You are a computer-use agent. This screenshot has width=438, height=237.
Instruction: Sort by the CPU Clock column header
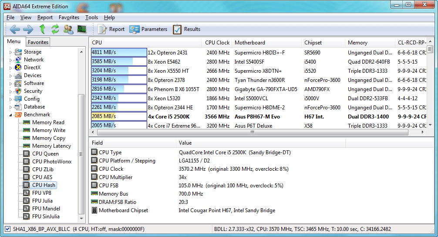point(217,43)
